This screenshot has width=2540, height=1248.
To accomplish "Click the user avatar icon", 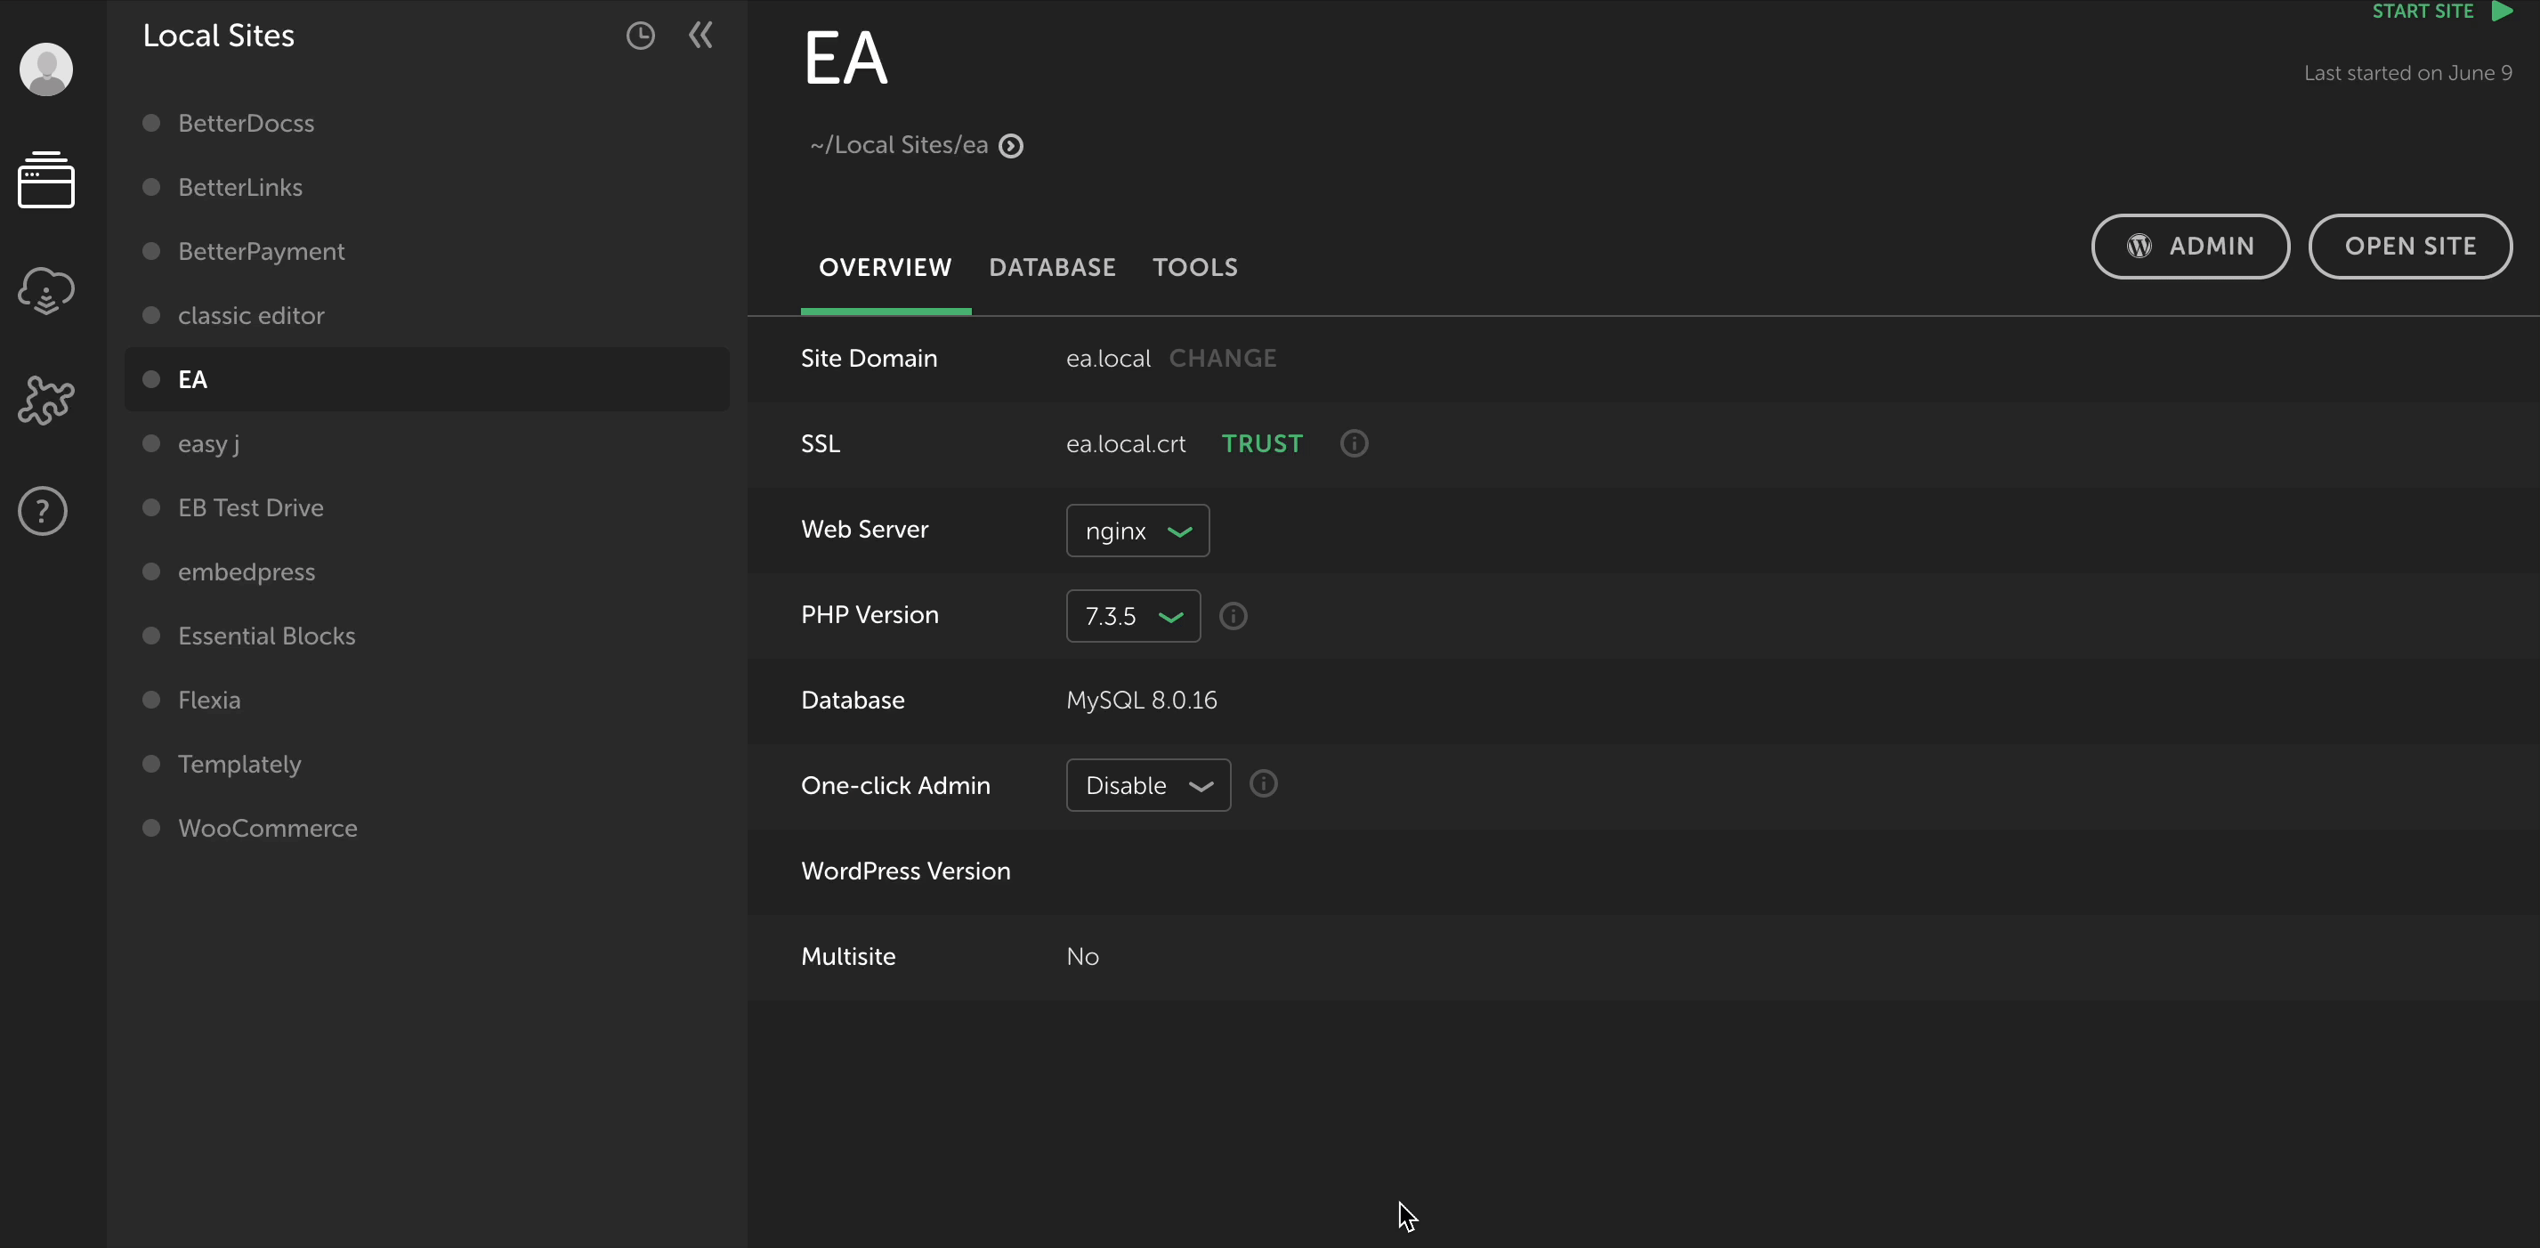I will coord(46,69).
